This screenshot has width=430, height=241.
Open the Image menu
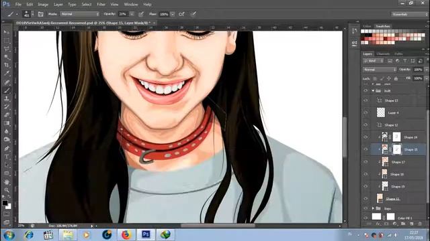(43, 5)
